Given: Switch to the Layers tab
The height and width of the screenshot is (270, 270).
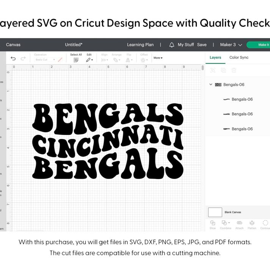Looking at the screenshot, I should [215, 58].
